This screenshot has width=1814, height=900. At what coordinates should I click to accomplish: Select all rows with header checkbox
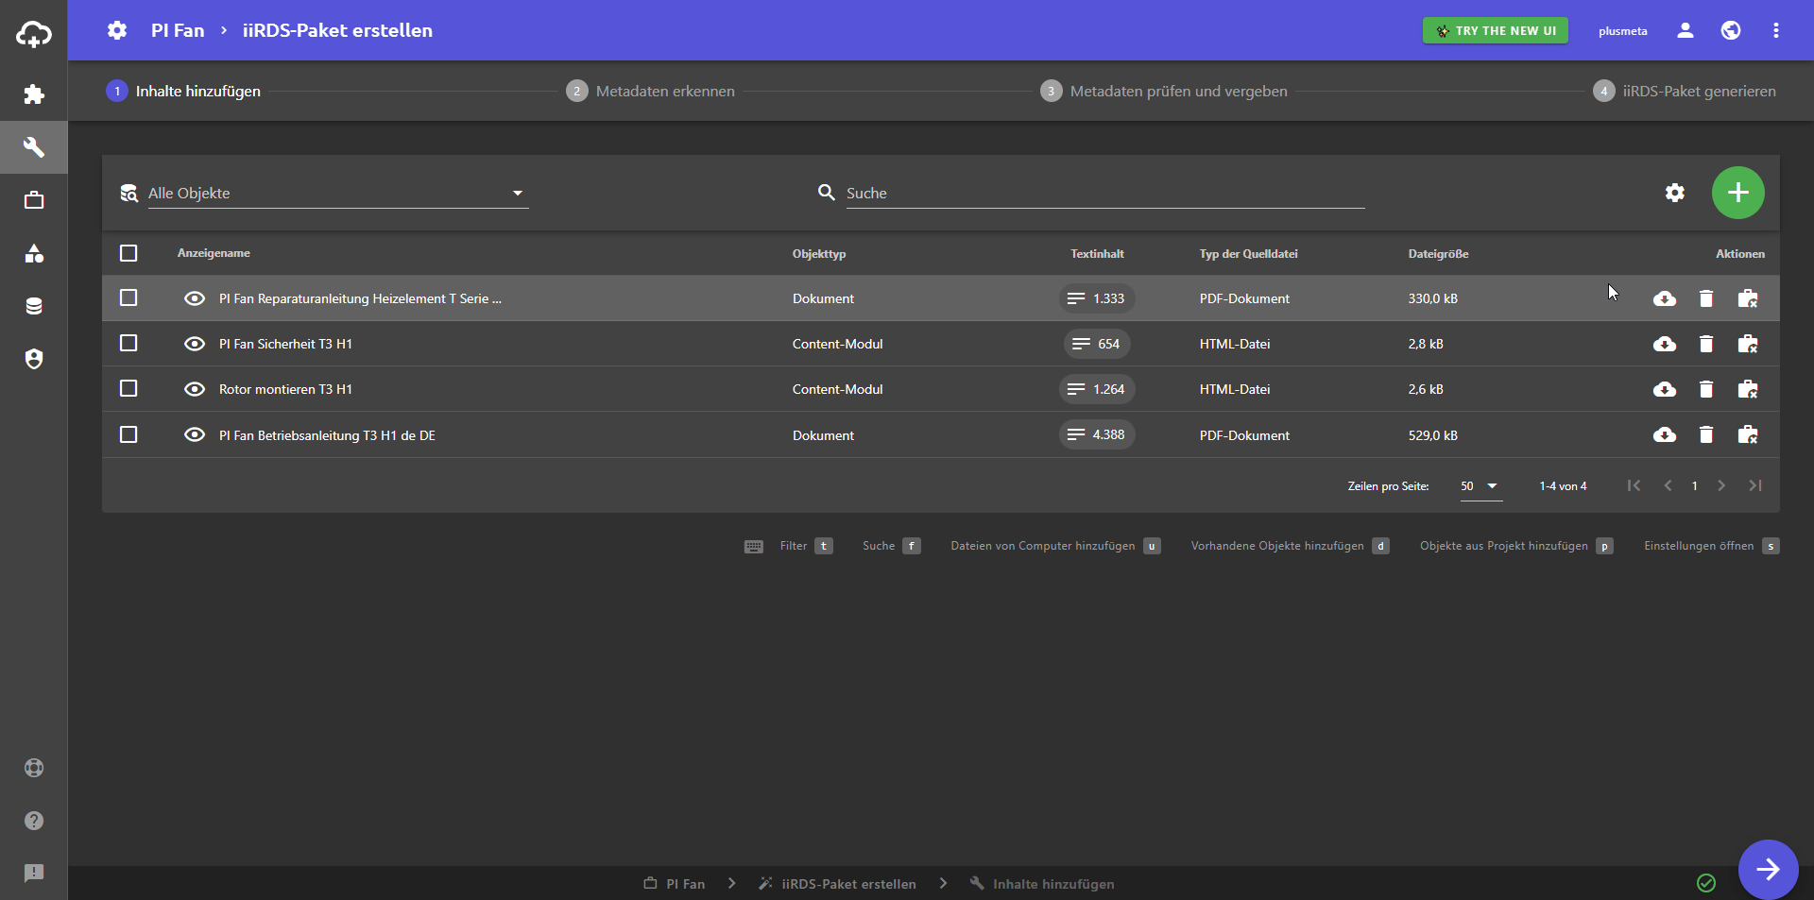click(x=128, y=253)
